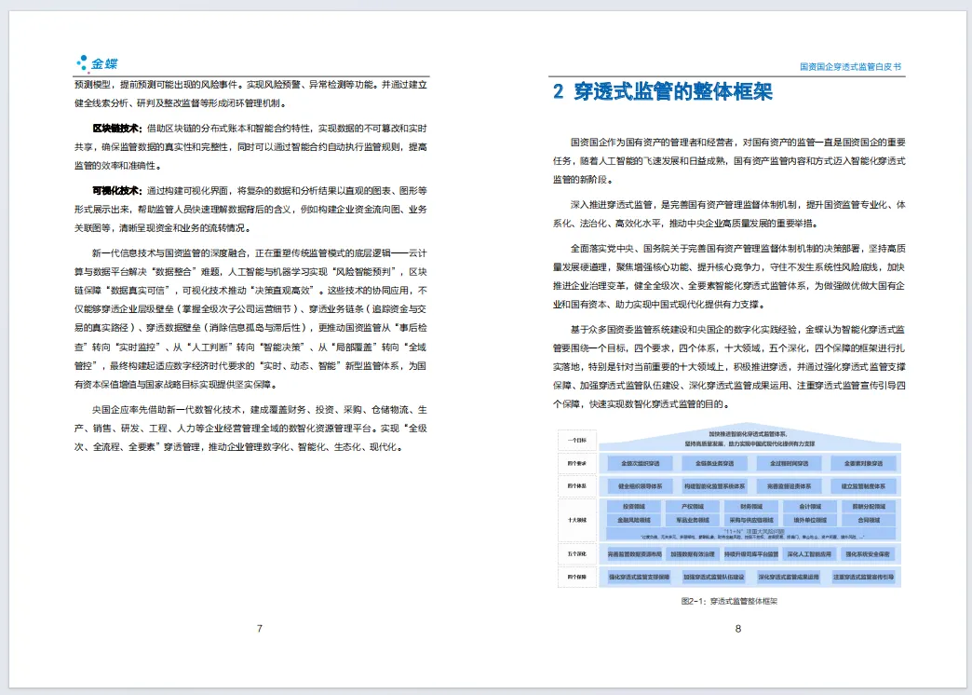972x695 pixels.
Task: Click figure caption 图2-1：穿透式监管整体框架
Action: click(729, 601)
